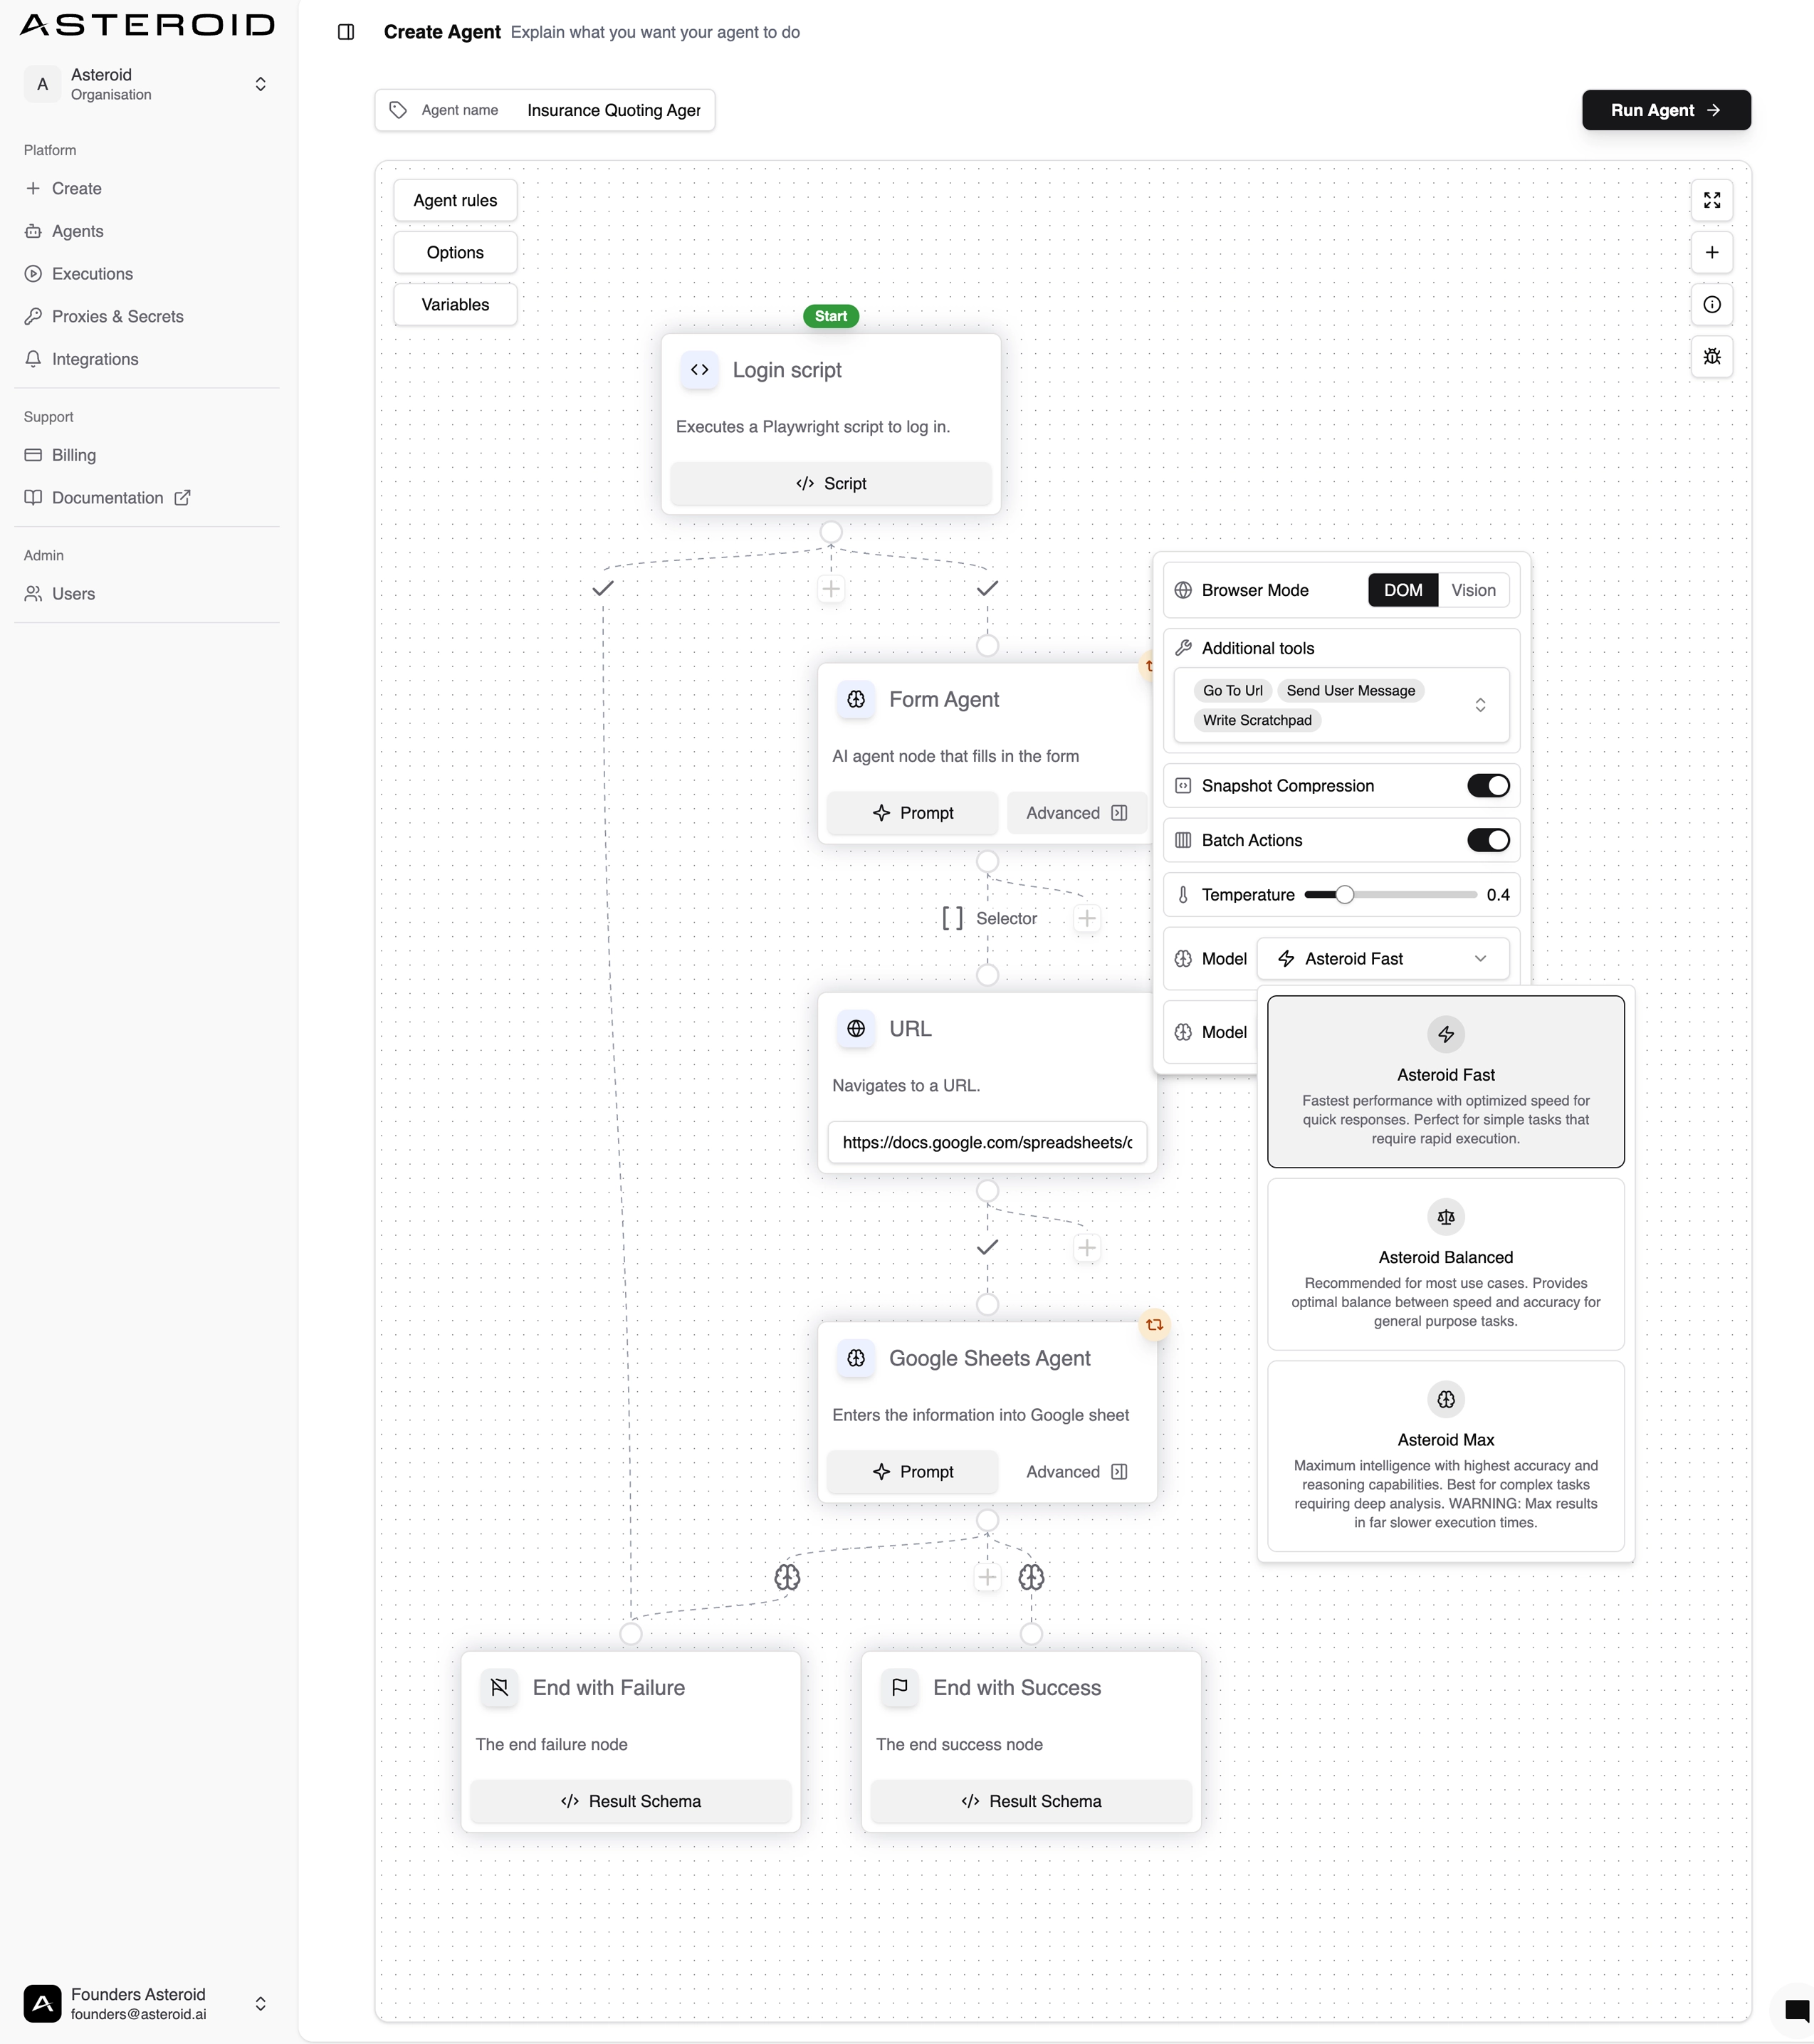Disable Snapshot Compression

(1489, 785)
